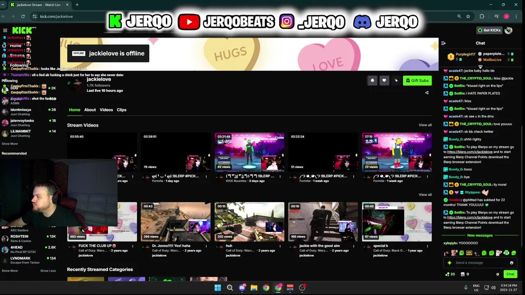Switch to the Videos tab
The height and width of the screenshot is (295, 525).
click(x=106, y=110)
